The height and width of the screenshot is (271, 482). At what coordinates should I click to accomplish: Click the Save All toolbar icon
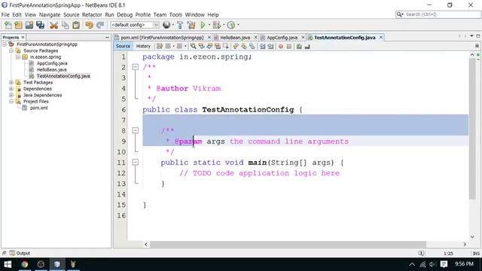(x=40, y=25)
